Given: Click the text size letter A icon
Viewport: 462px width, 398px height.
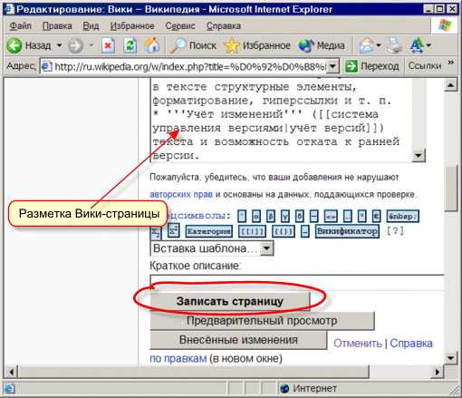Looking at the screenshot, I should (417, 45).
